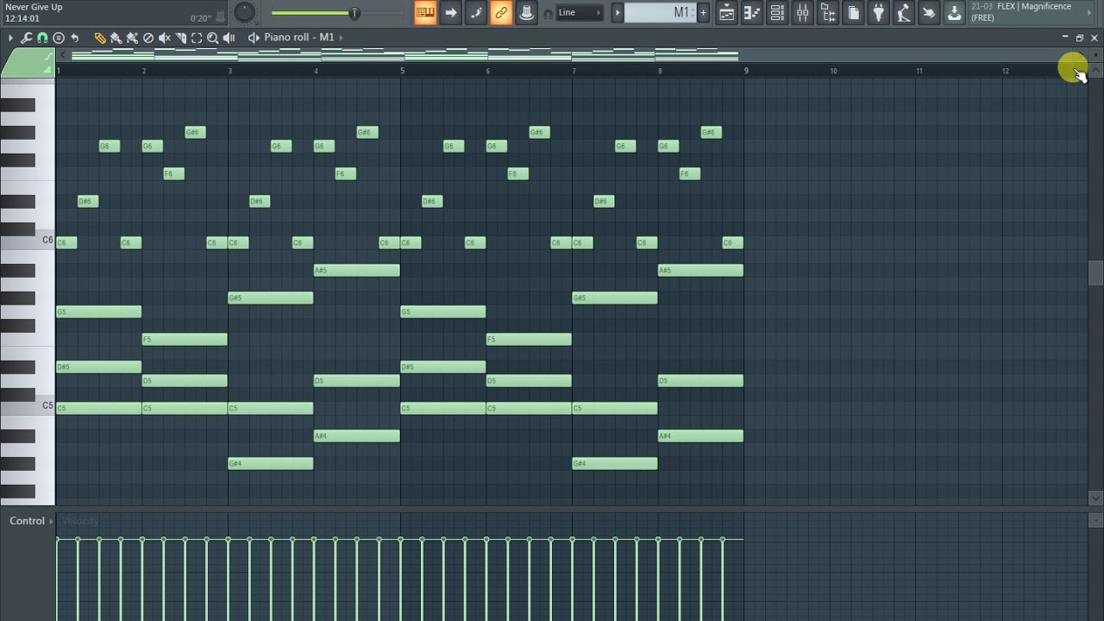This screenshot has width=1104, height=621.
Task: Open the tempo tapper icon
Action: pyautogui.click(x=904, y=12)
